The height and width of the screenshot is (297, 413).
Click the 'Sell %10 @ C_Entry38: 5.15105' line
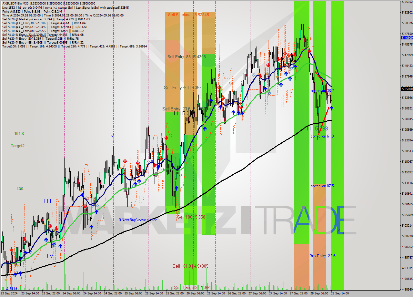(44, 23)
